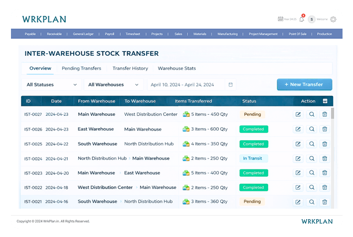
Task: View details of transfer IST-0023
Action: (312, 173)
